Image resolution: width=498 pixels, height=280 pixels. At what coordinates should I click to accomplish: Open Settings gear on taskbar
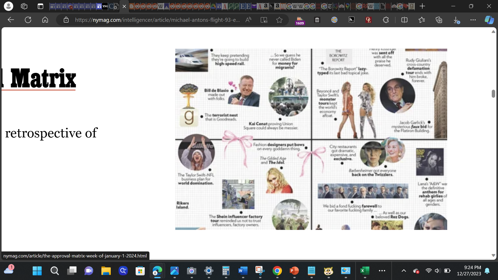coord(209,271)
